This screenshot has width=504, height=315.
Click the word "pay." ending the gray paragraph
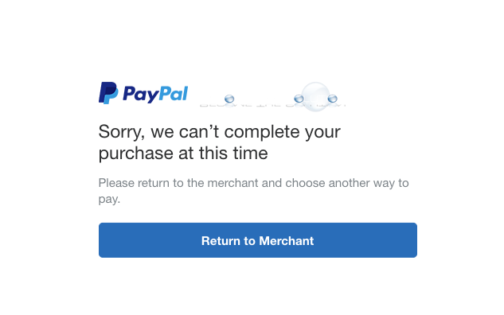pos(109,200)
